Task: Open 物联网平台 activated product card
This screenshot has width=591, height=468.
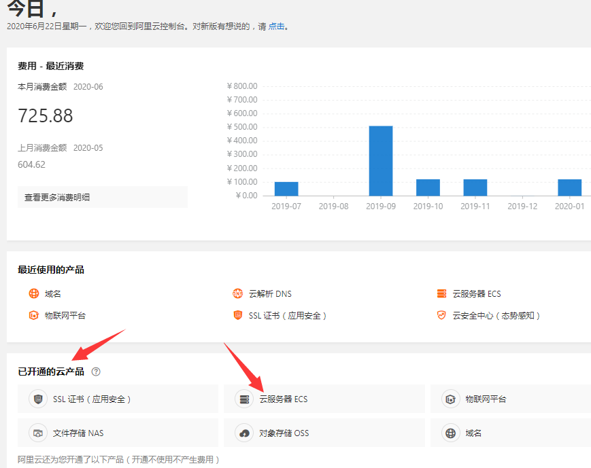Action: coord(511,399)
